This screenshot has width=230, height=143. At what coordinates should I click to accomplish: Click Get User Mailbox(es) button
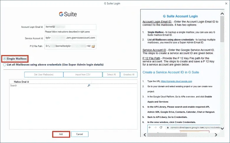click(x=44, y=74)
